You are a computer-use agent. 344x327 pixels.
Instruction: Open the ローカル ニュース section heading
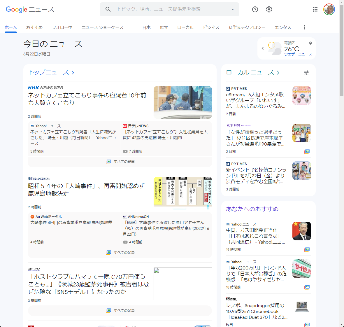point(253,72)
